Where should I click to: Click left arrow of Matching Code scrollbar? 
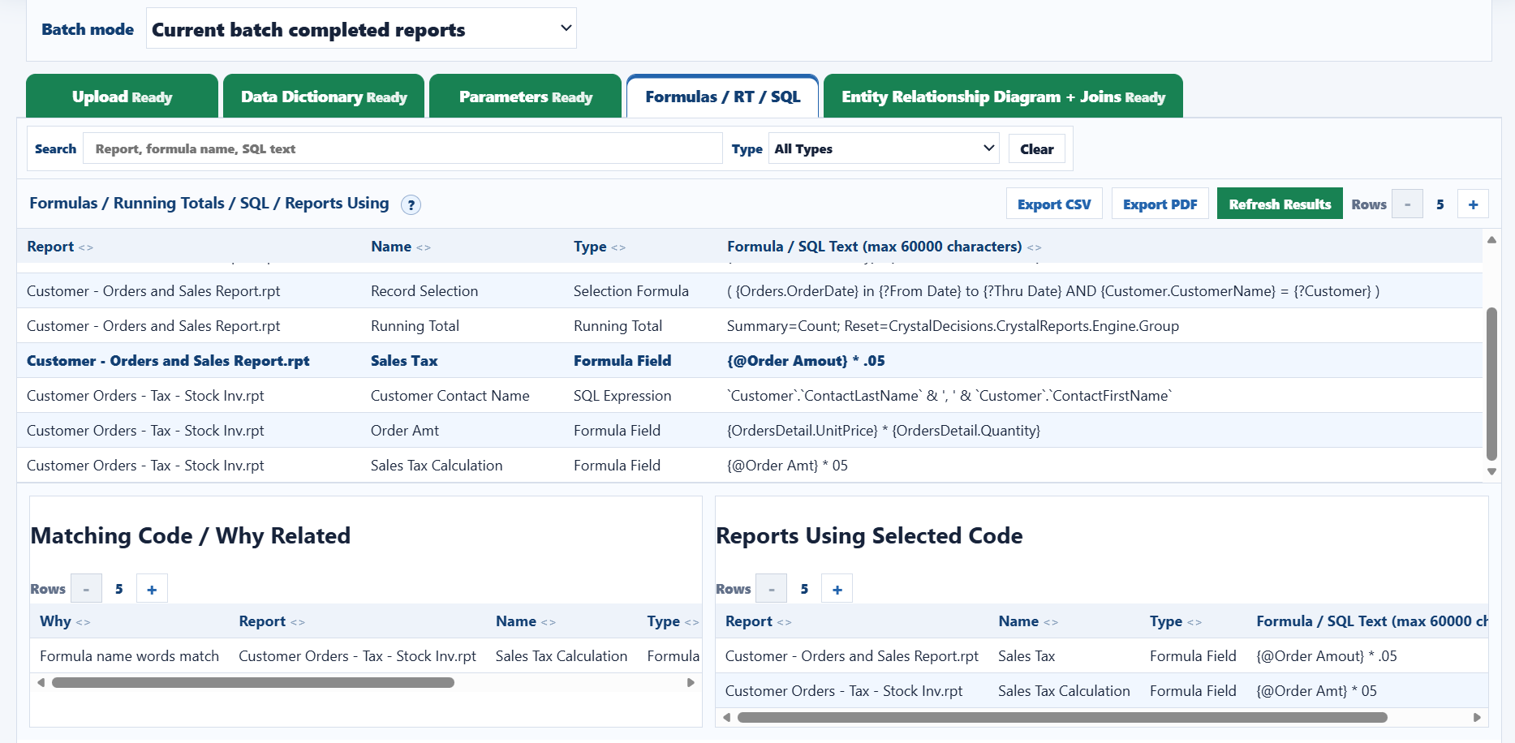click(41, 683)
